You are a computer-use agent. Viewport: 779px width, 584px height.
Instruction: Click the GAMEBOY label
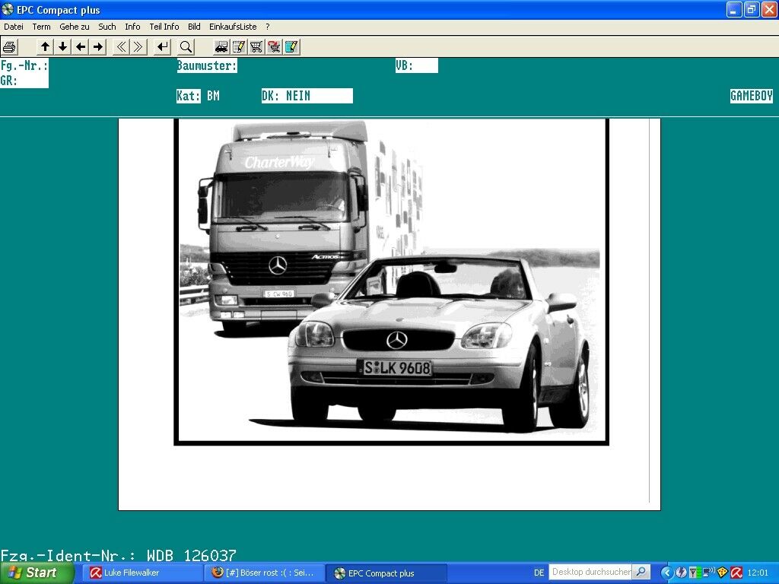pyautogui.click(x=751, y=96)
